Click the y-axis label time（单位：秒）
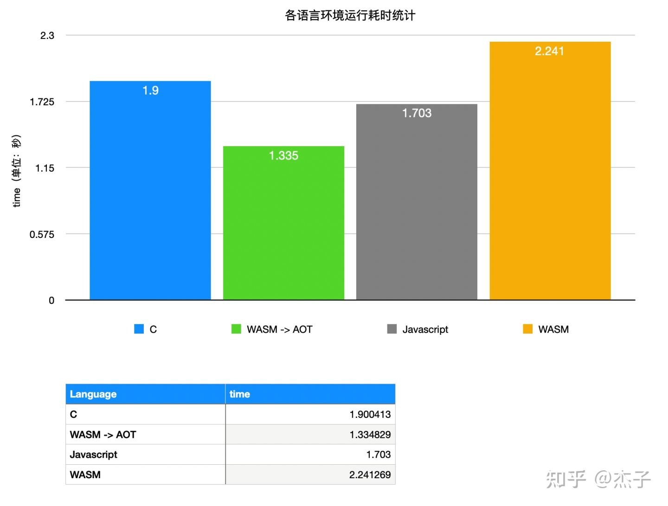The height and width of the screenshot is (506, 668). (x=17, y=171)
